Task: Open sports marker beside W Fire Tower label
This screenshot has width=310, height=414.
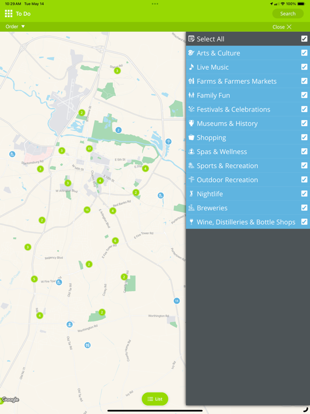Action: [x=59, y=282]
